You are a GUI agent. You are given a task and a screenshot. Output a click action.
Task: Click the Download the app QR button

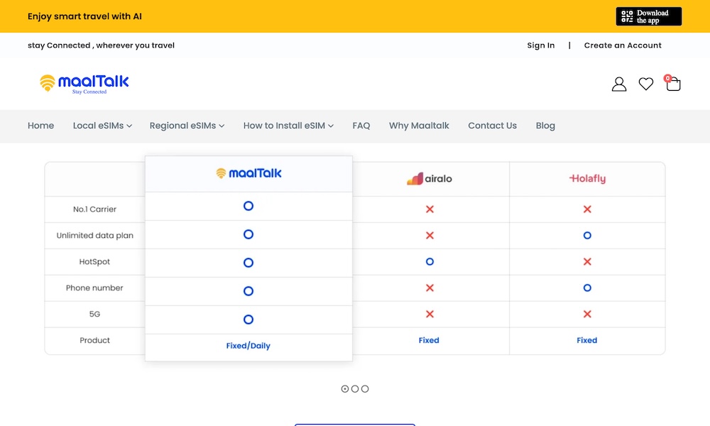(648, 16)
